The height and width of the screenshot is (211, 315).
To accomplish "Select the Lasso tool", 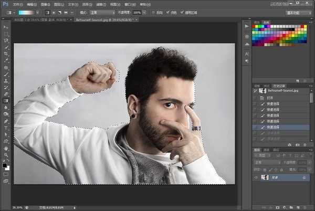I will coord(6,40).
